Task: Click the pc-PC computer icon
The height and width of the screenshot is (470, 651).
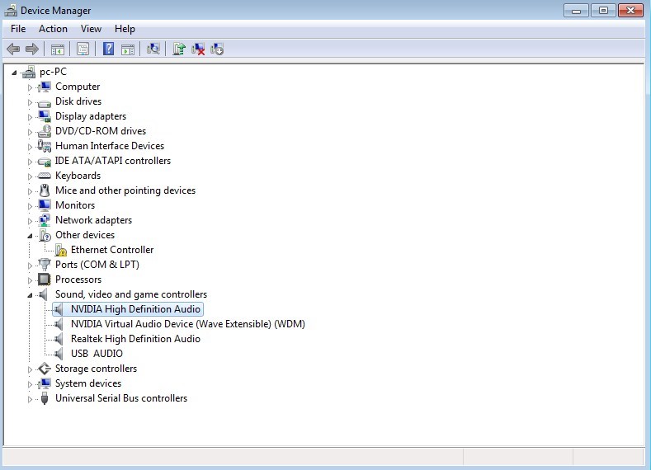Action: coord(29,73)
